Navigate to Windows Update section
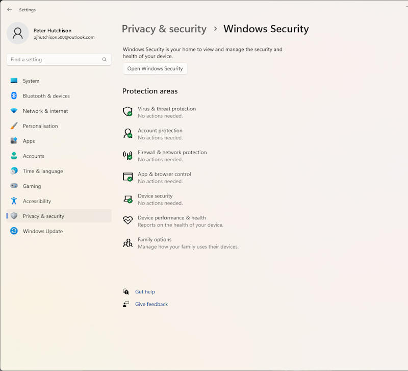408x371 pixels. (42, 231)
